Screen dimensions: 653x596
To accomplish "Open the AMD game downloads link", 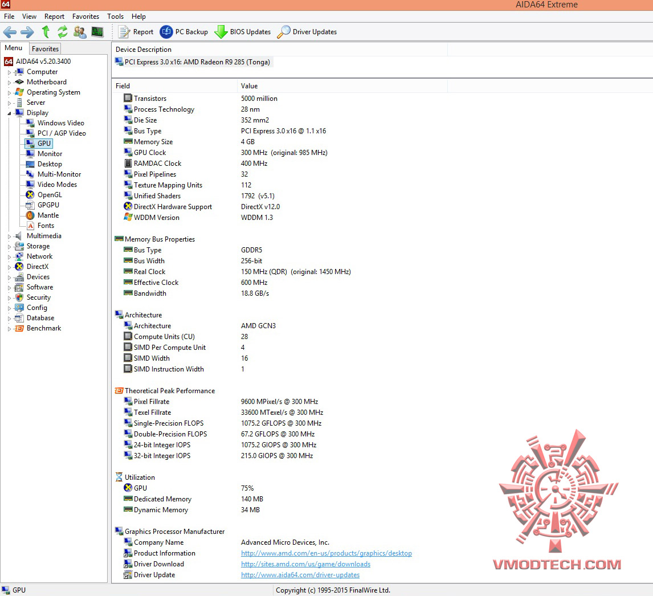I will pyautogui.click(x=305, y=564).
